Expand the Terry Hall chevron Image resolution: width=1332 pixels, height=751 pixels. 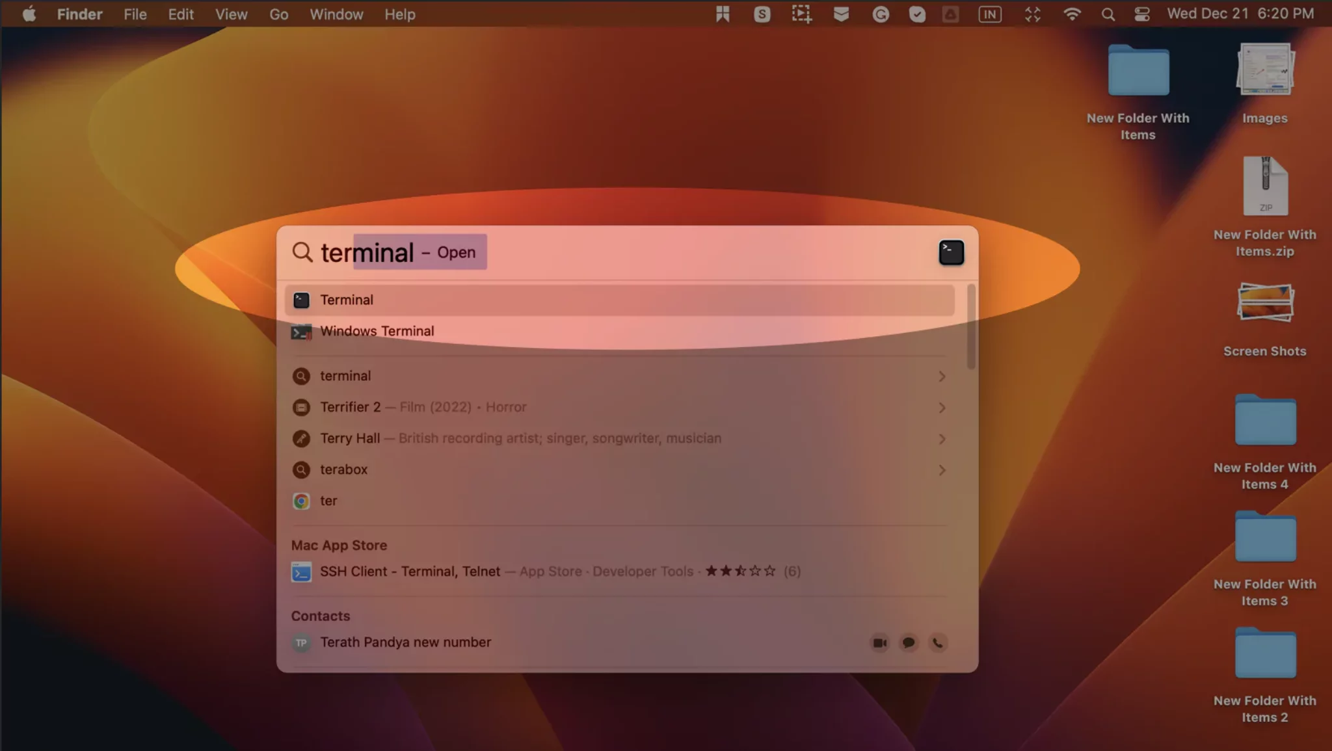(x=942, y=439)
